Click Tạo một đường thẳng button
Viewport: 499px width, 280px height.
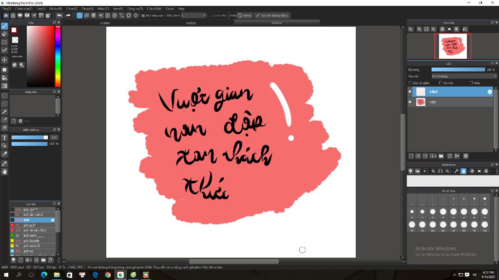272,15
